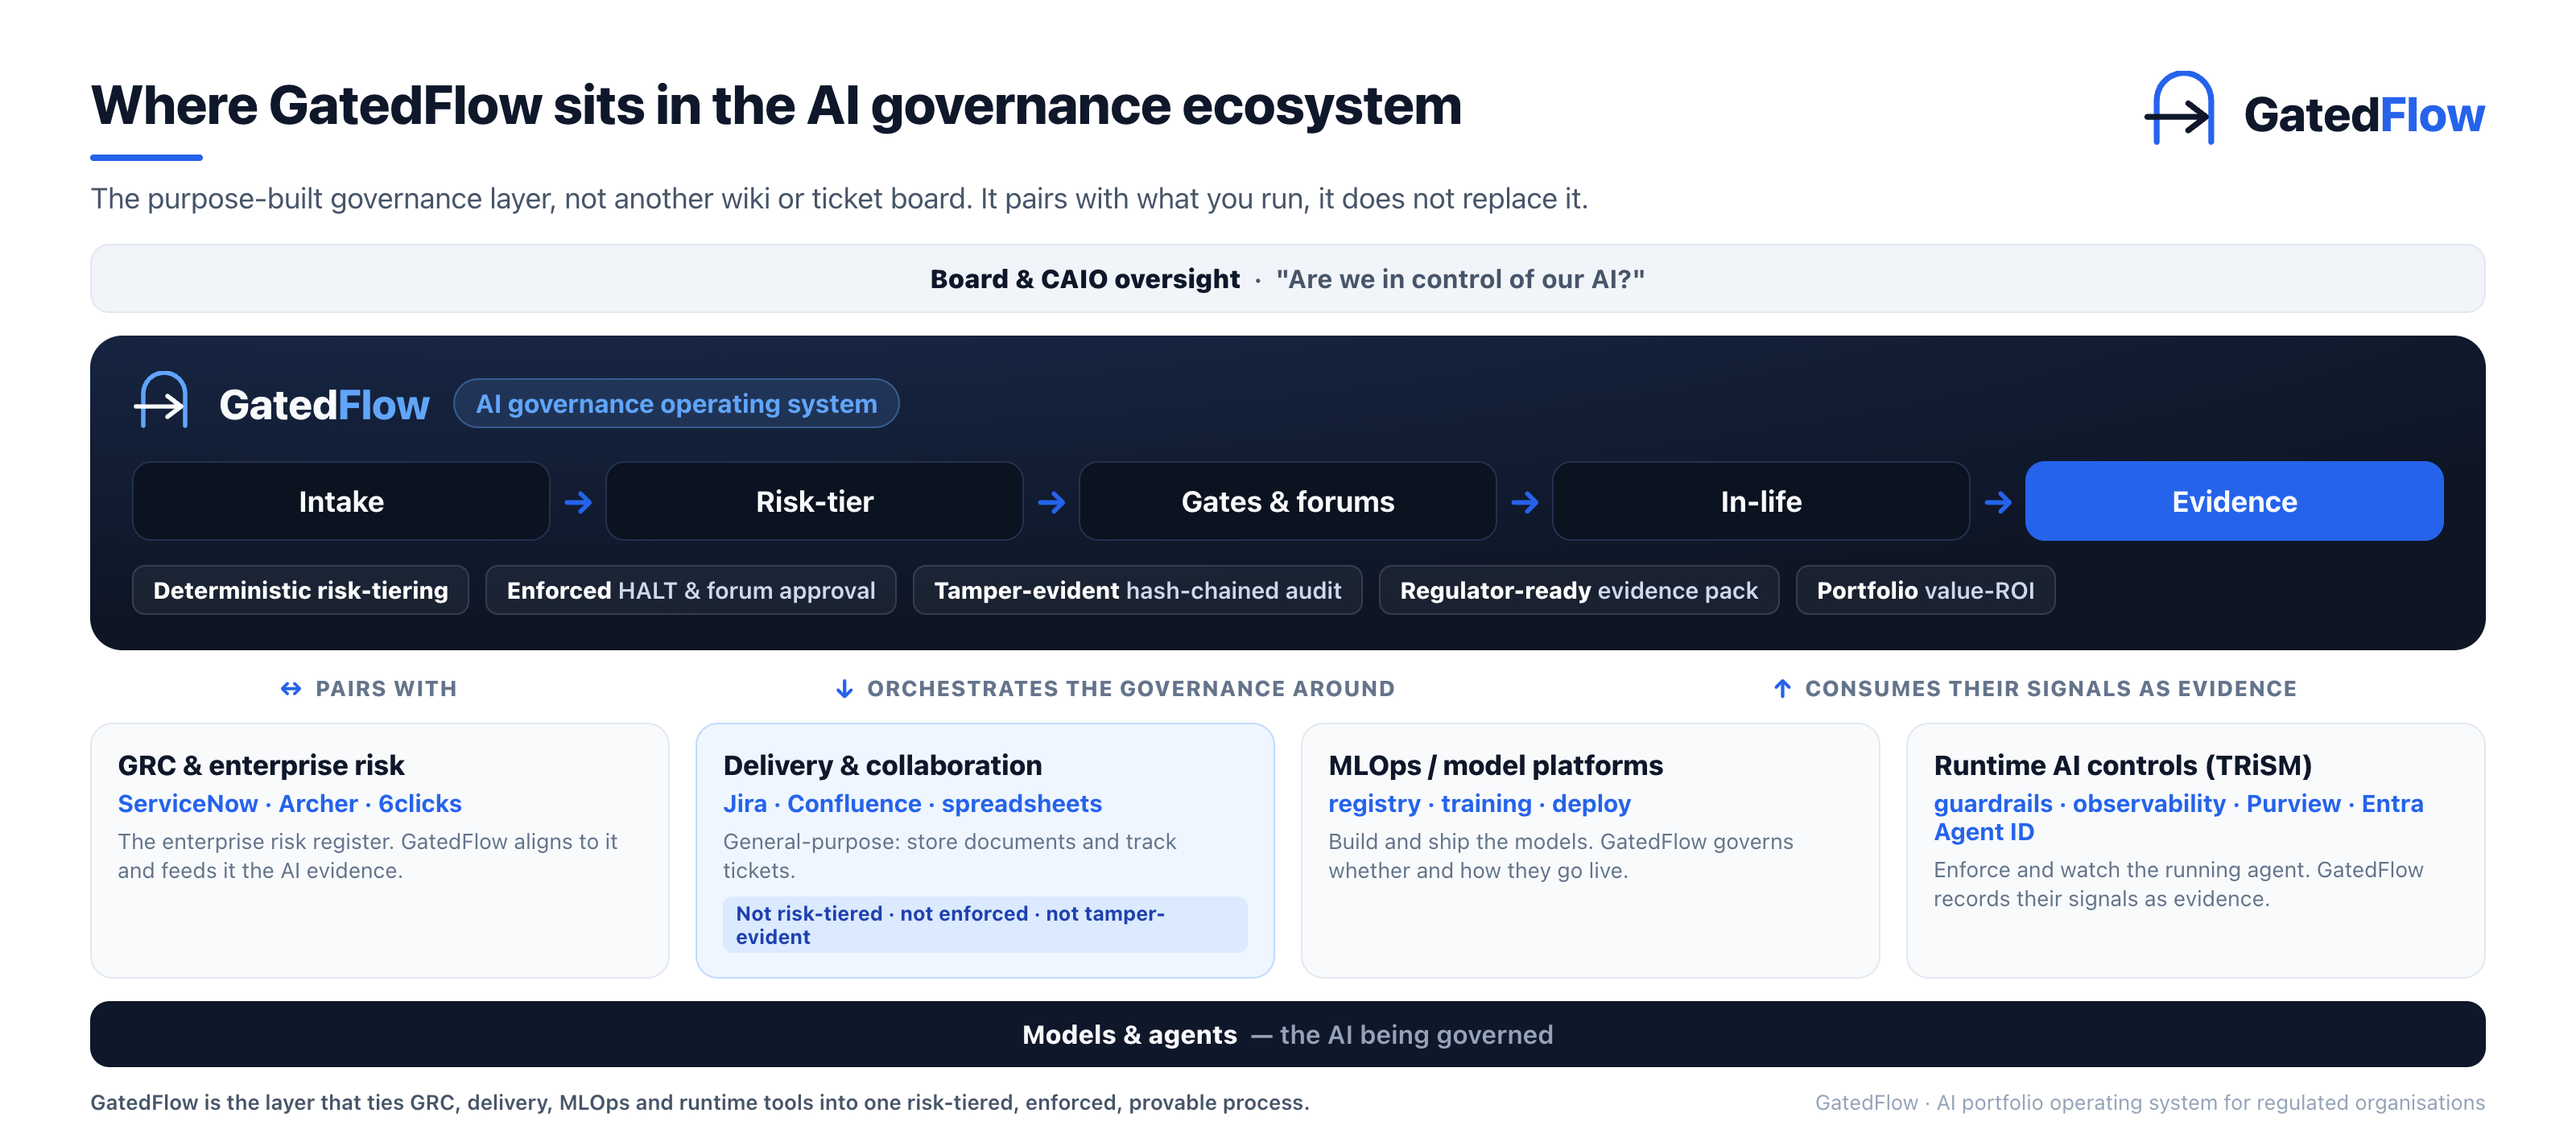Click the subtitle about purpose-built governance layer

839,199
